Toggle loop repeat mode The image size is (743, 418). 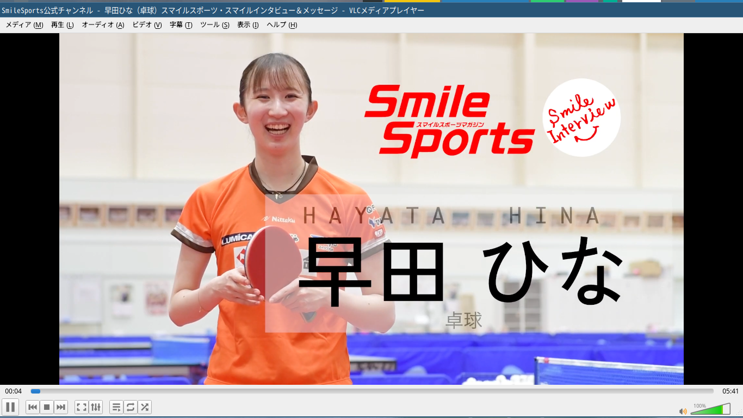(131, 407)
